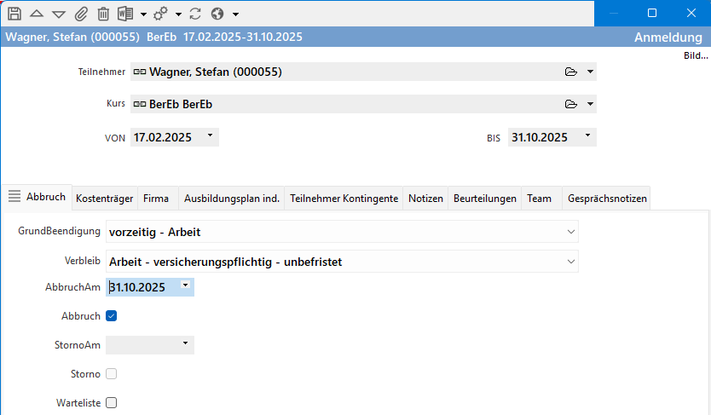The image size is (711, 415).
Task: Click the Word document export icon
Action: click(x=125, y=14)
